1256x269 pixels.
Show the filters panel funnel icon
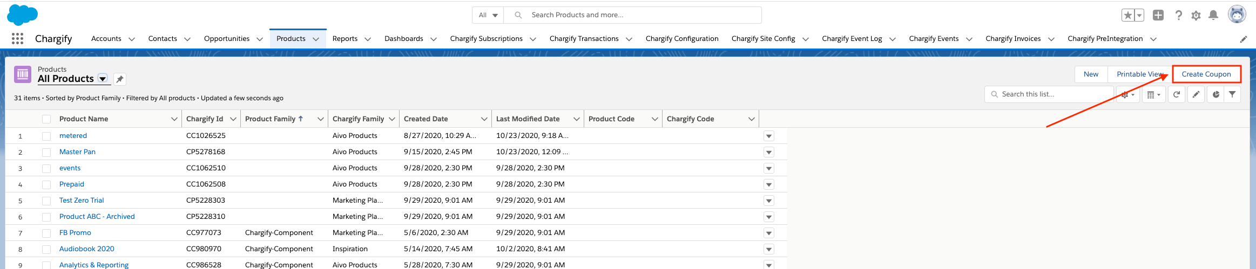tap(1232, 94)
